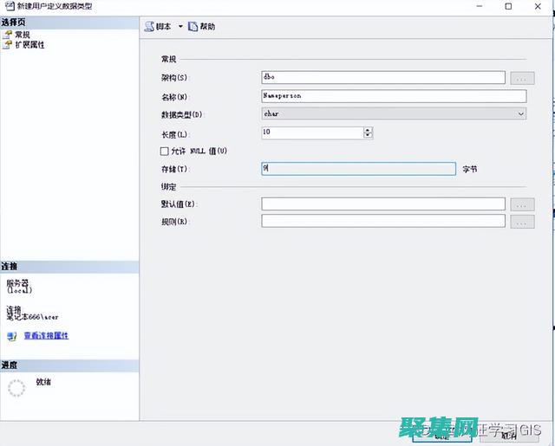Expand the script dropdown arrow beside 脚本
This screenshot has width=555, height=446.
click(x=180, y=27)
